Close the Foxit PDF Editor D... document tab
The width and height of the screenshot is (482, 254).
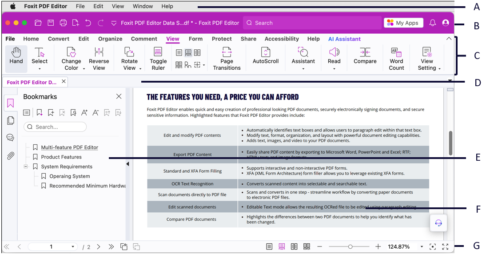click(x=64, y=81)
